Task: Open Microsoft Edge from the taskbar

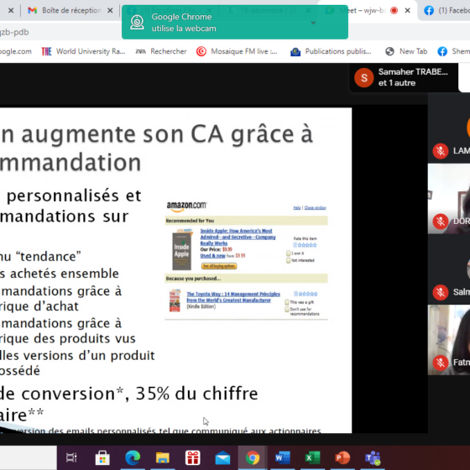Action: coord(133,457)
